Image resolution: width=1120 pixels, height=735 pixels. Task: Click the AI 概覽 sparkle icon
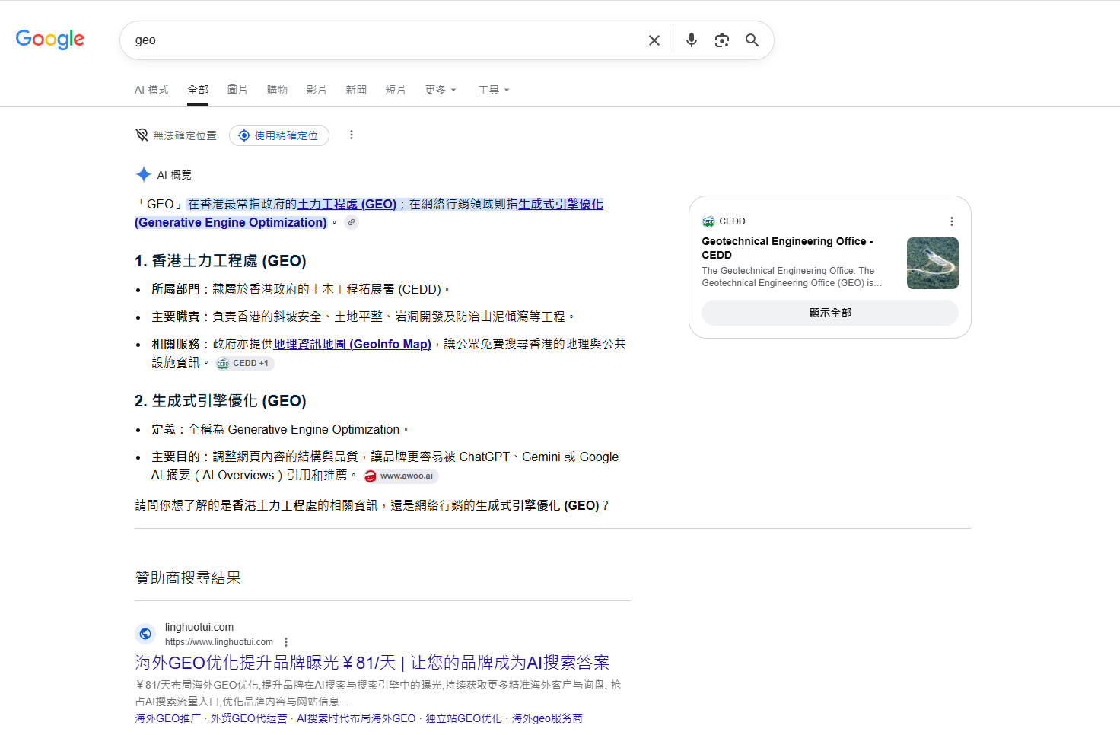click(143, 175)
